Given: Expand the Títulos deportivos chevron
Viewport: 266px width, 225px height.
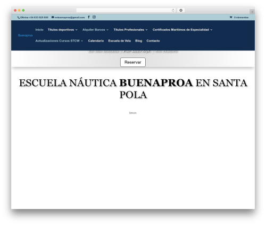Looking at the screenshot, I should 77,30.
